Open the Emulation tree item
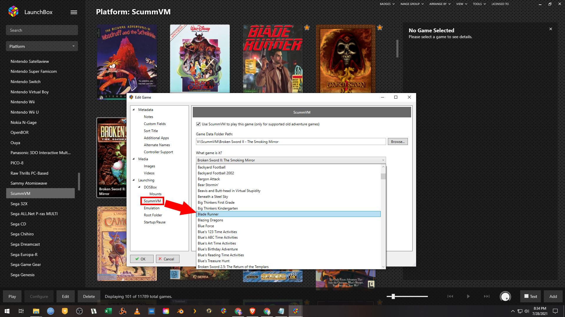 [152, 208]
